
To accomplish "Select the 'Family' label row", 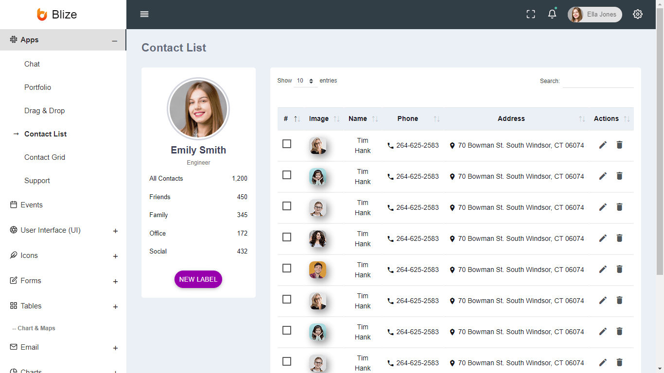I will click(x=198, y=215).
